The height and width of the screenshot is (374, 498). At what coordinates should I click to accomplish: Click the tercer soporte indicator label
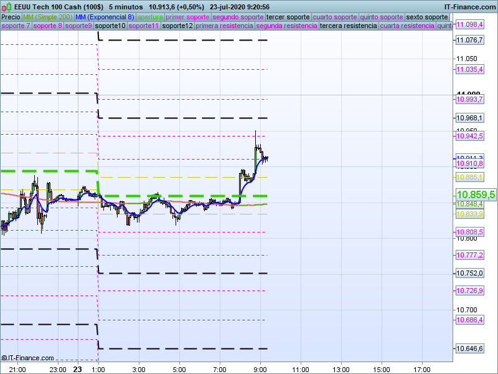(x=288, y=17)
